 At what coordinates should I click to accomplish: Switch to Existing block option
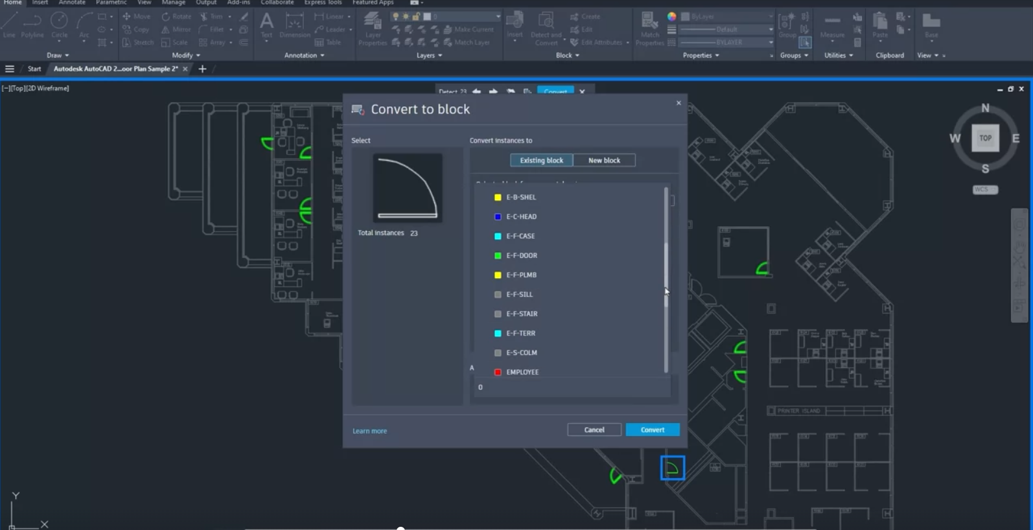541,160
